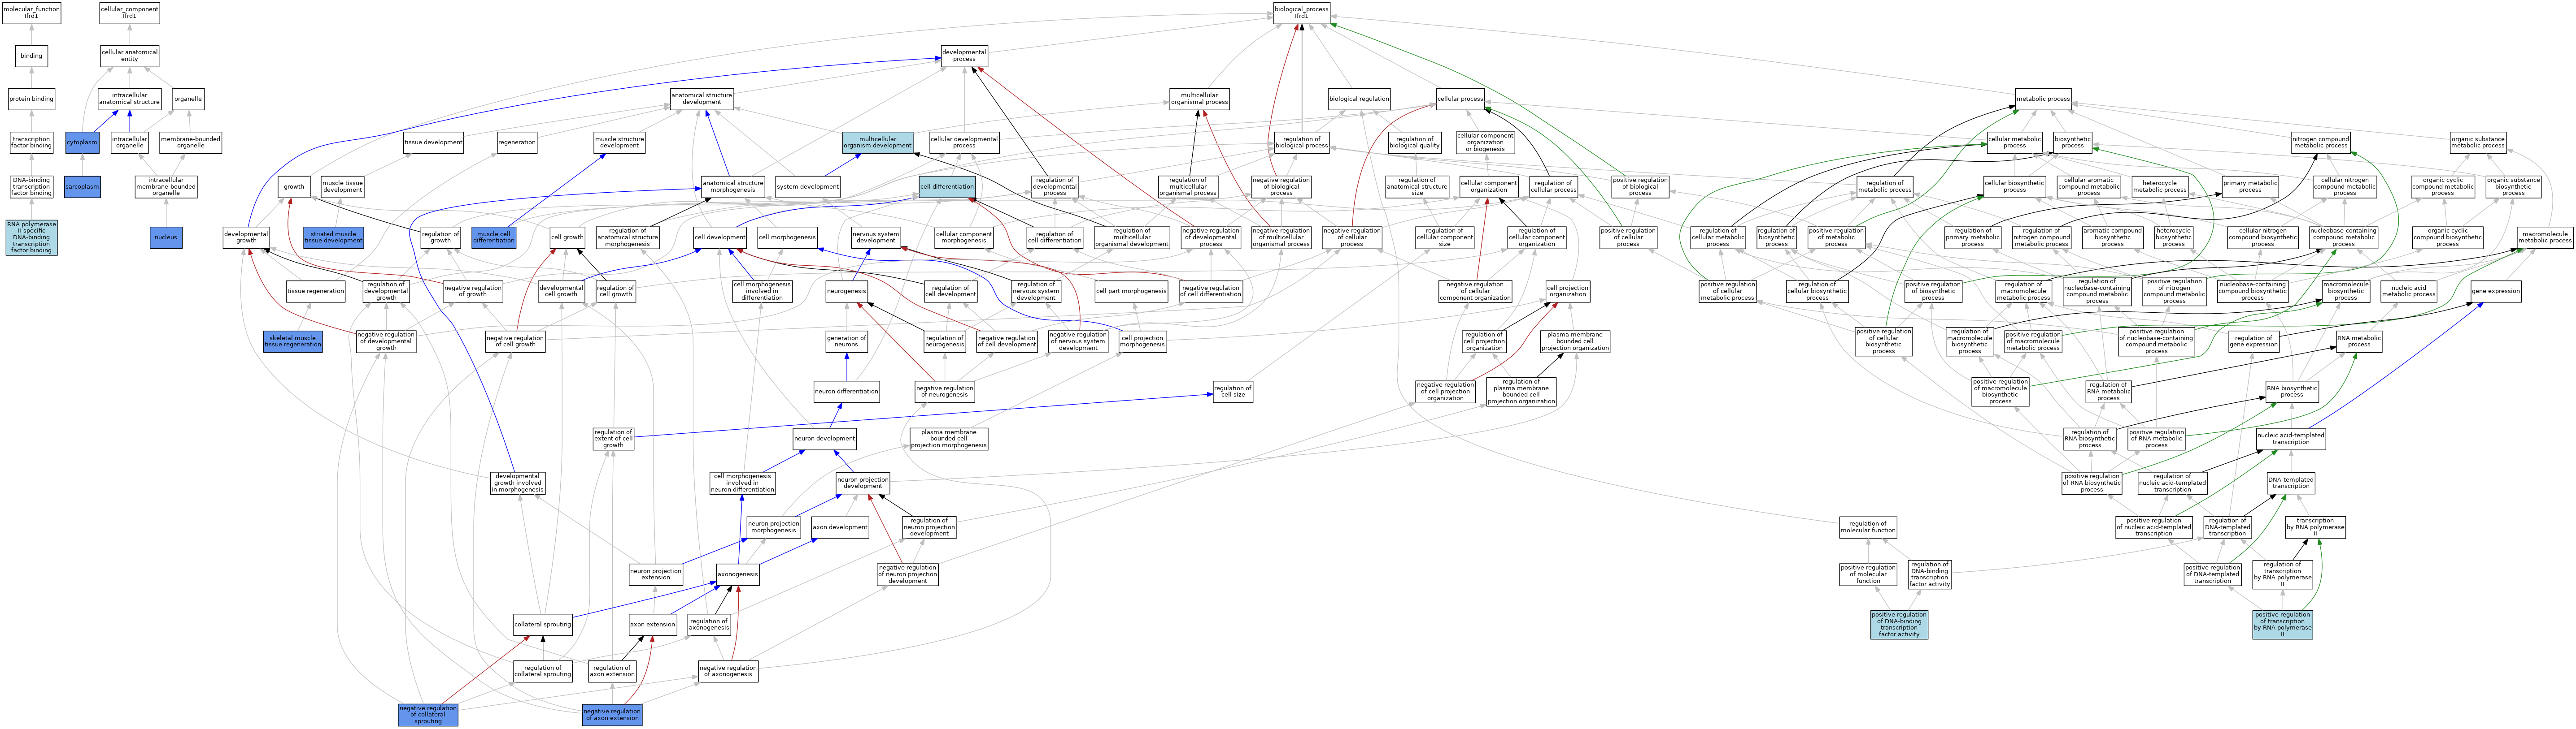
Task: Click the 'multicellular organismal process' node
Action: pos(1199,99)
